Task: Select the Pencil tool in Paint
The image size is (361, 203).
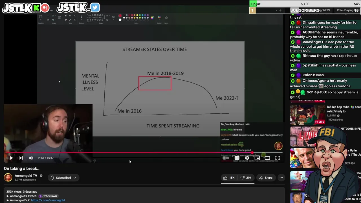Action: click(66, 16)
